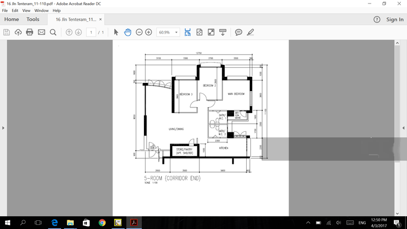
Task: Zoom in with the plus icon
Action: [149, 32]
